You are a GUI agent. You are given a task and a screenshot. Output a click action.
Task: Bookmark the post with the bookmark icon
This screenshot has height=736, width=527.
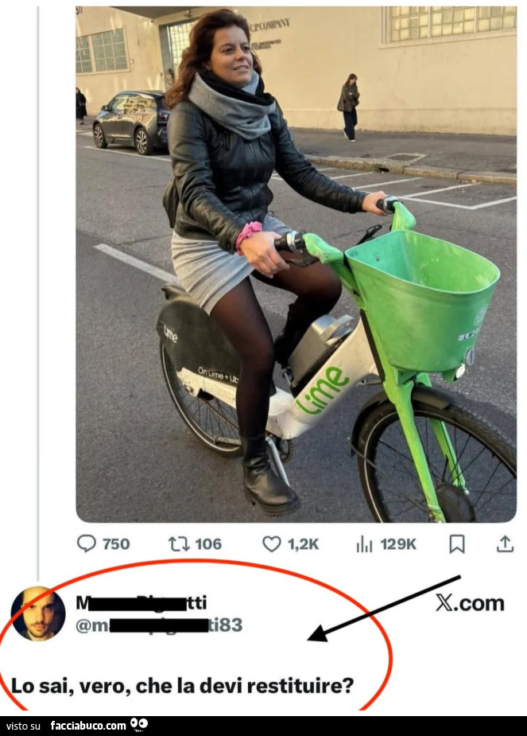click(457, 543)
